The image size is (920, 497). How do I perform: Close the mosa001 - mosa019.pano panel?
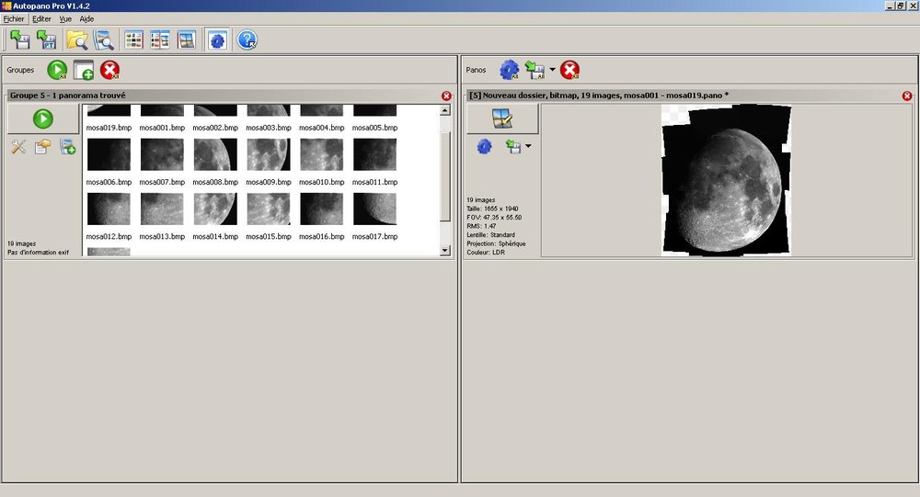click(907, 96)
